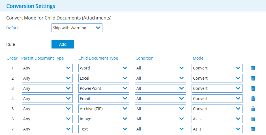266x135 pixels.
Task: Click trash icon for the Email rule
Action: click(253, 99)
